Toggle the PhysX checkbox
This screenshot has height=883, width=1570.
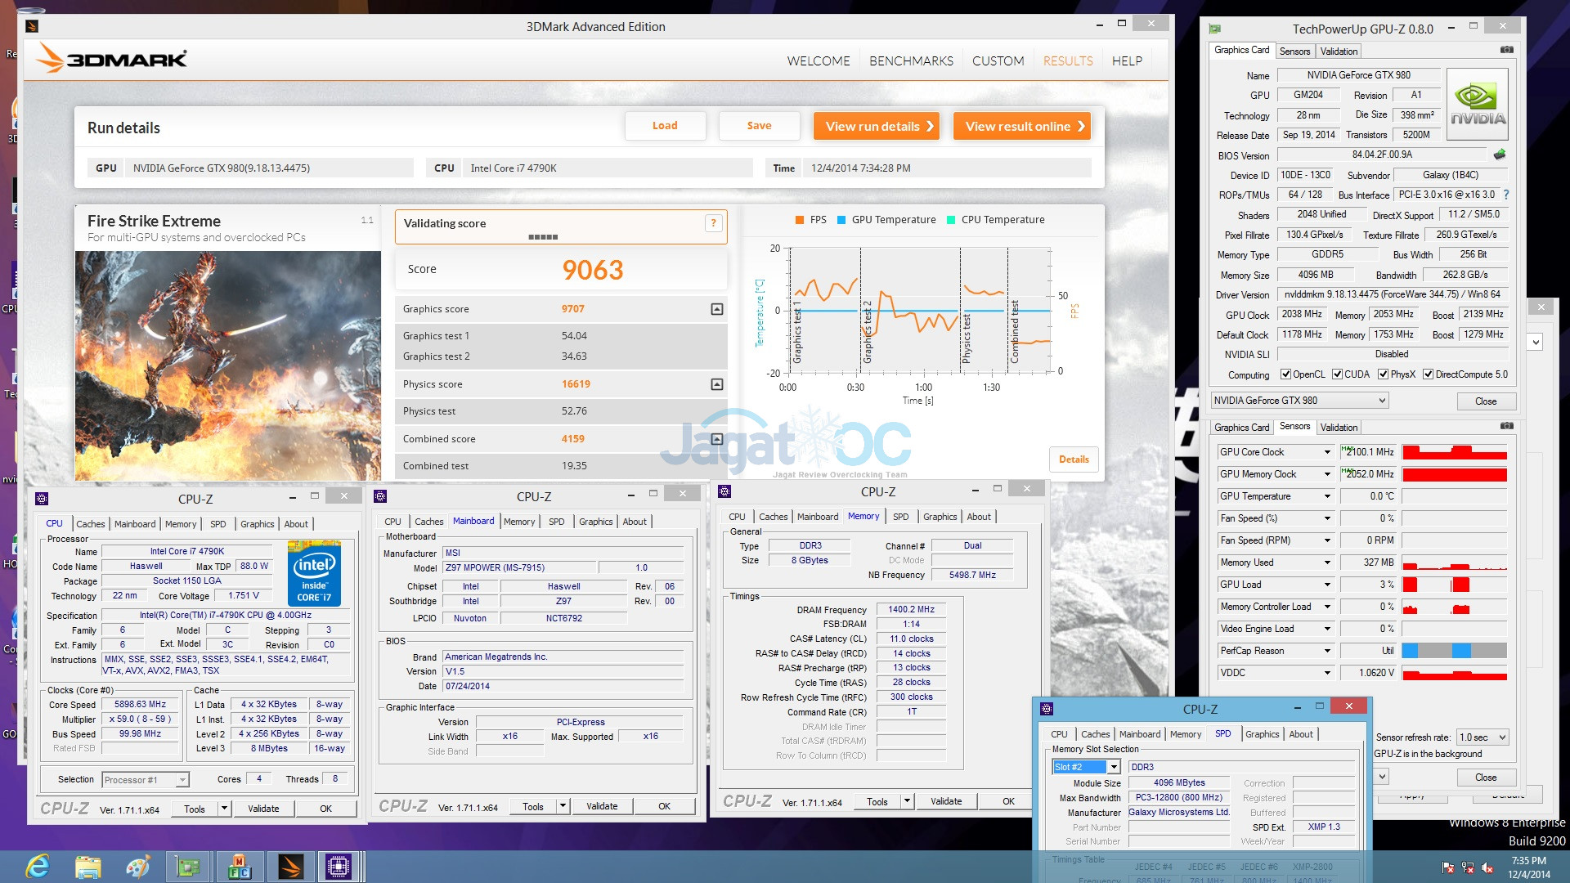[1383, 374]
